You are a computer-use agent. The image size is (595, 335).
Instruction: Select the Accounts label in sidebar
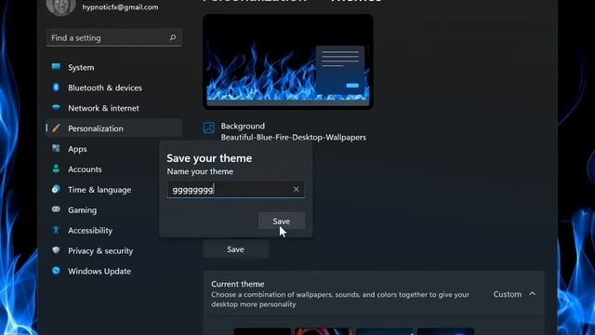[x=85, y=169]
